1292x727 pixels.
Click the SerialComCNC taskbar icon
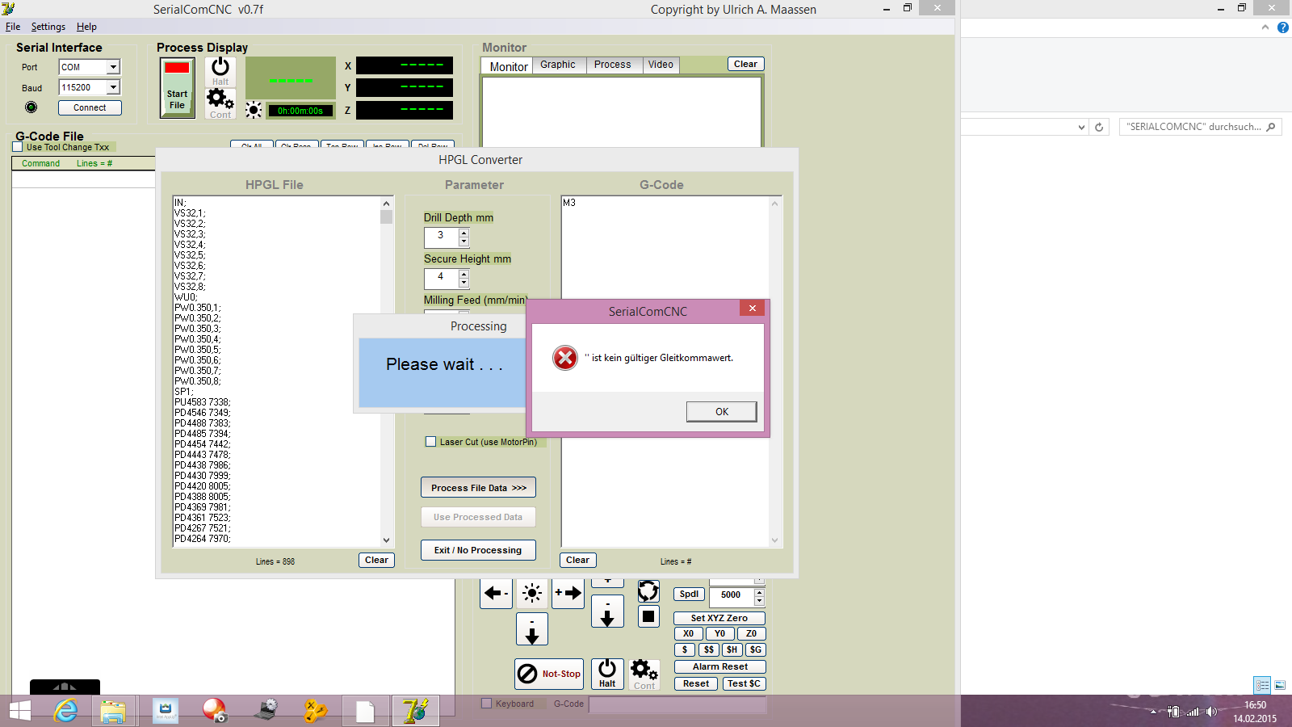[416, 711]
